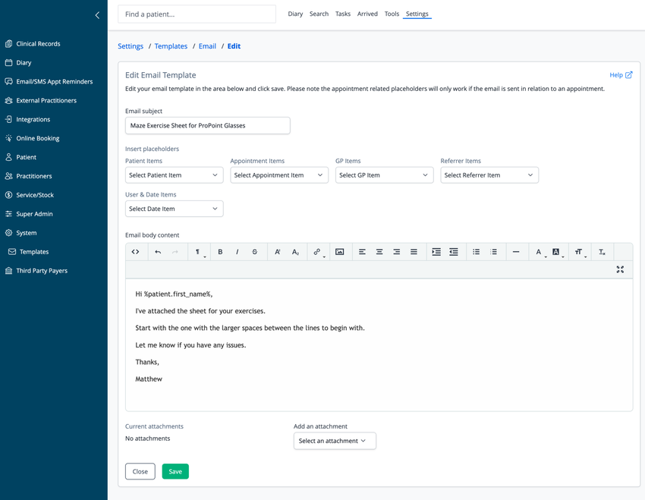Image resolution: width=645 pixels, height=500 pixels.
Task: Open Help in a new window
Action: [x=621, y=75]
